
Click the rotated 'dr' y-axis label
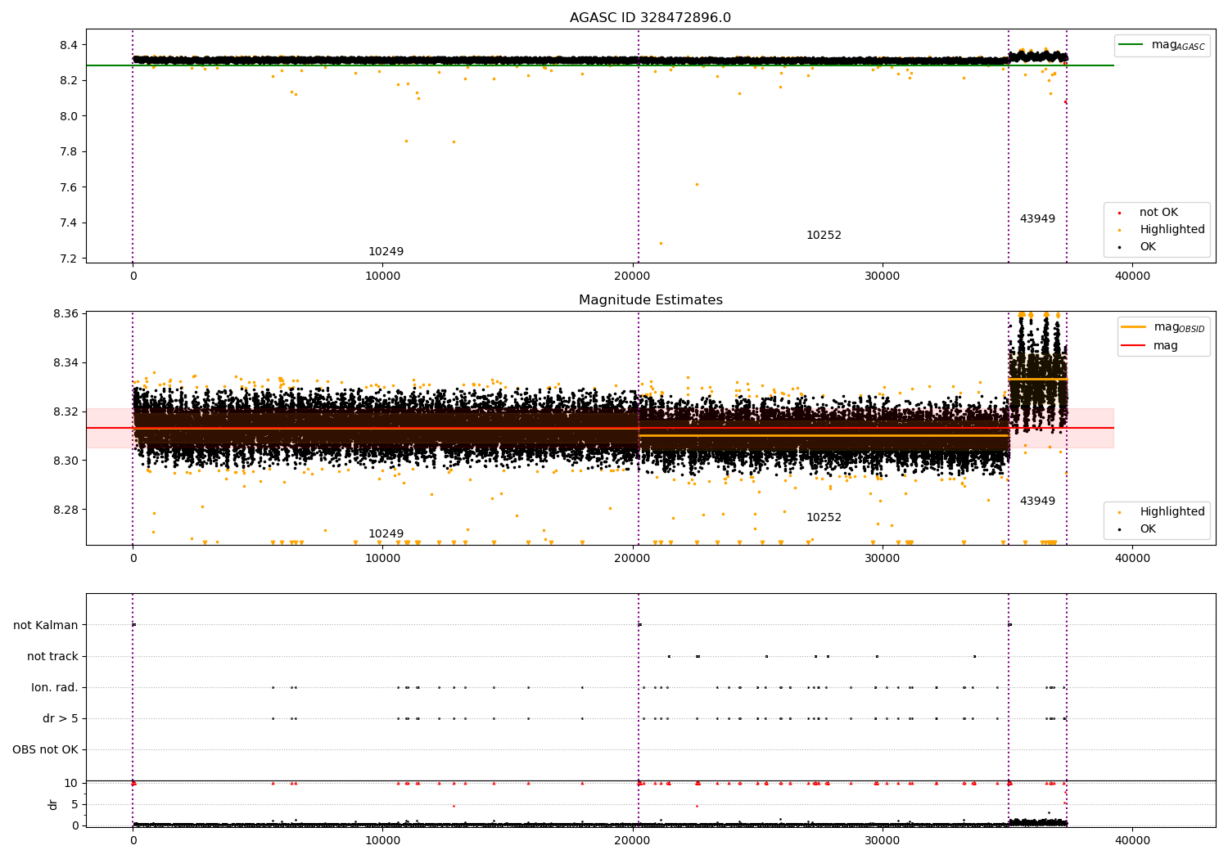point(53,804)
